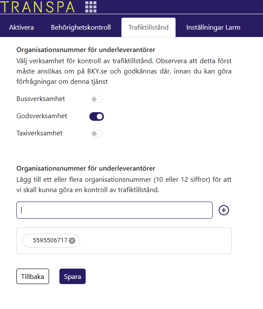The height and width of the screenshot is (309, 263).
Task: Click the Taxiverksamhet label text
Action: click(39, 133)
